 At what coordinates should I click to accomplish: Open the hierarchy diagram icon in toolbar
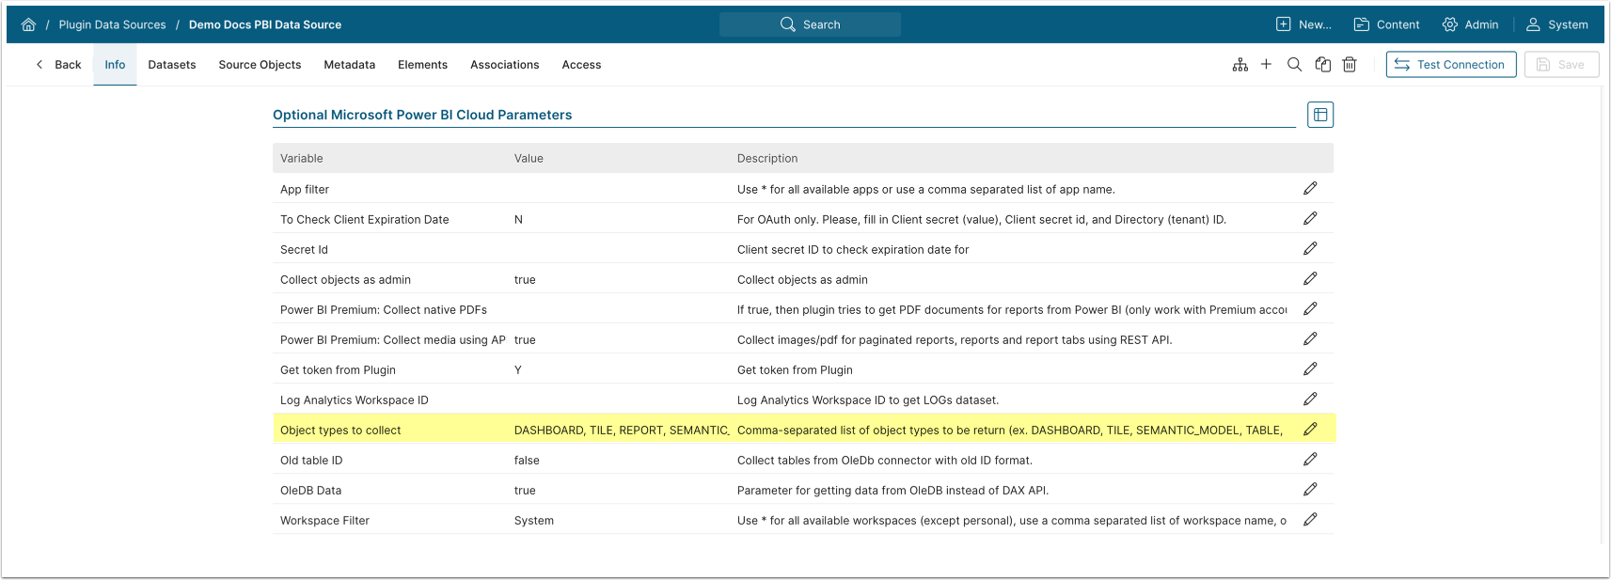click(x=1240, y=65)
